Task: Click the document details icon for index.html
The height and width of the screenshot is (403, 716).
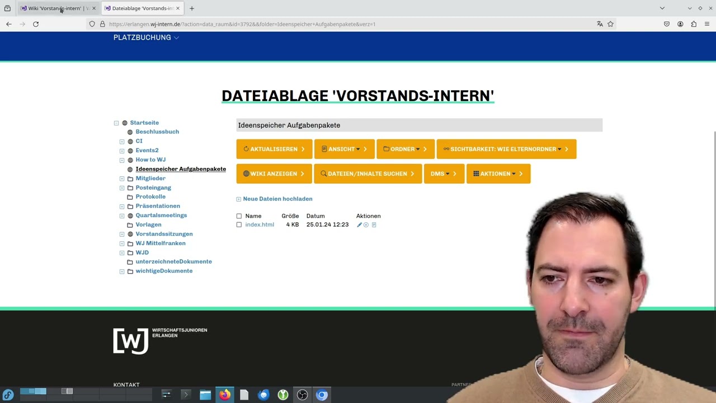Action: click(374, 225)
